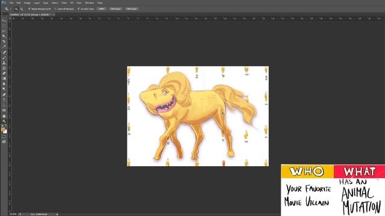Open the Layer menu
The height and width of the screenshot is (216, 385).
[x=37, y=2]
